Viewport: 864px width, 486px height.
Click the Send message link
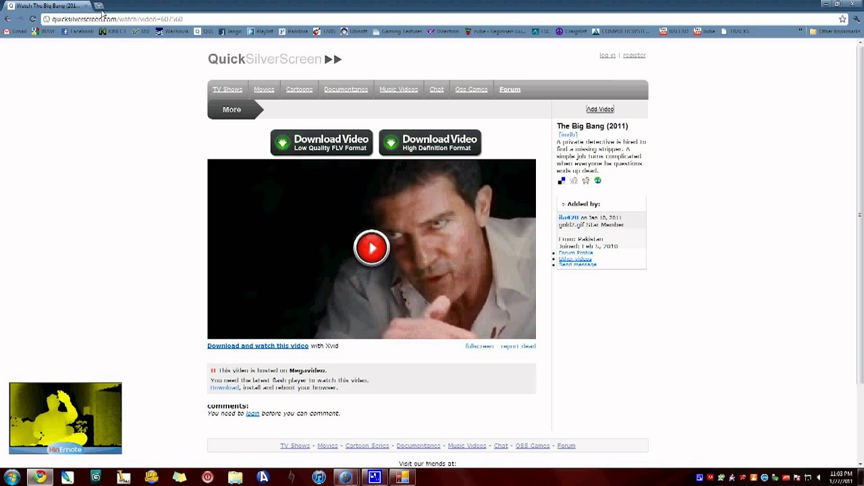tap(578, 265)
